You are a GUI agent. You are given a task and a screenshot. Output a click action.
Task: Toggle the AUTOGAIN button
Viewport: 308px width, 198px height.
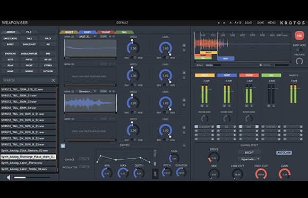click(284, 153)
